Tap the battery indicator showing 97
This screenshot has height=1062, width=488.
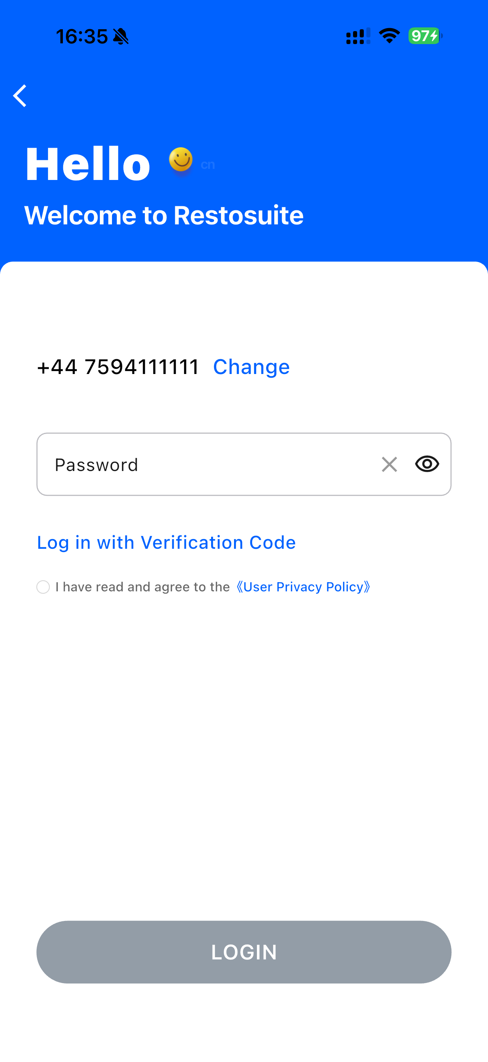(426, 36)
